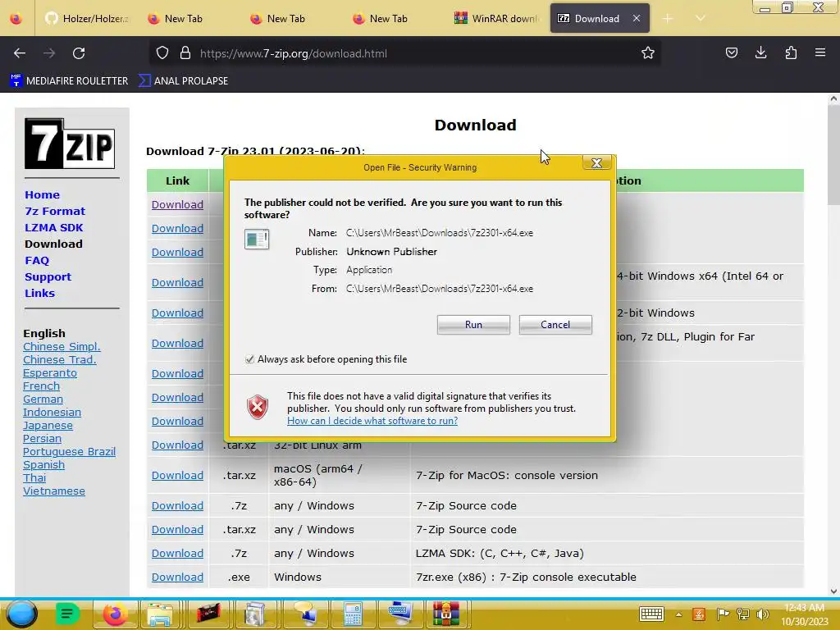840x630 pixels.
Task: Click the browser forward arrow
Action: point(49,53)
